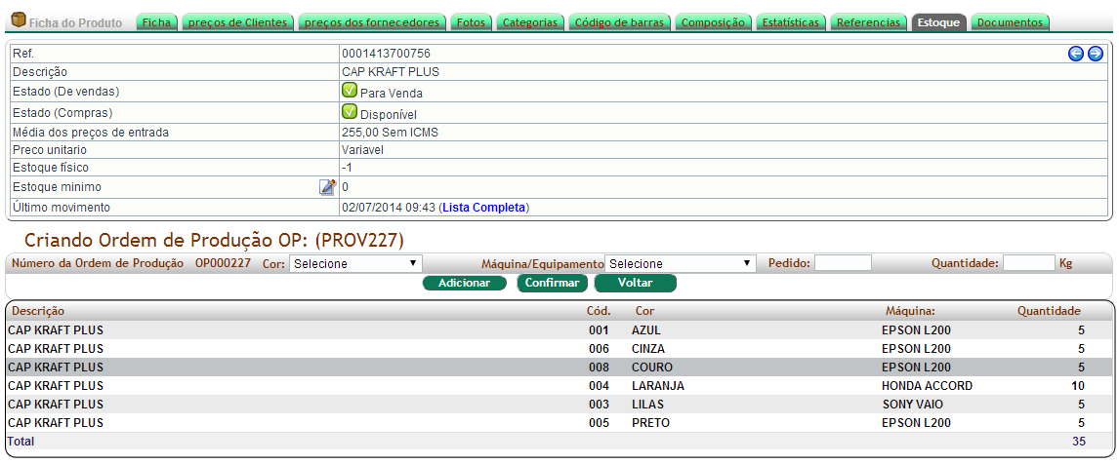Viewport: 1119px width, 464px height.
Task: Go to the Código de barras tab
Action: click(618, 22)
